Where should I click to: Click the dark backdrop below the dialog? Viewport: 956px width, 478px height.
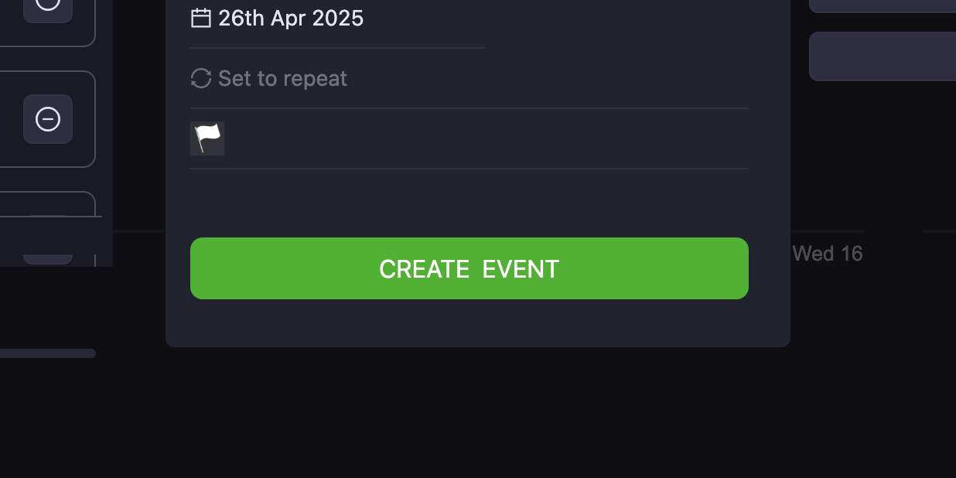[x=477, y=414]
